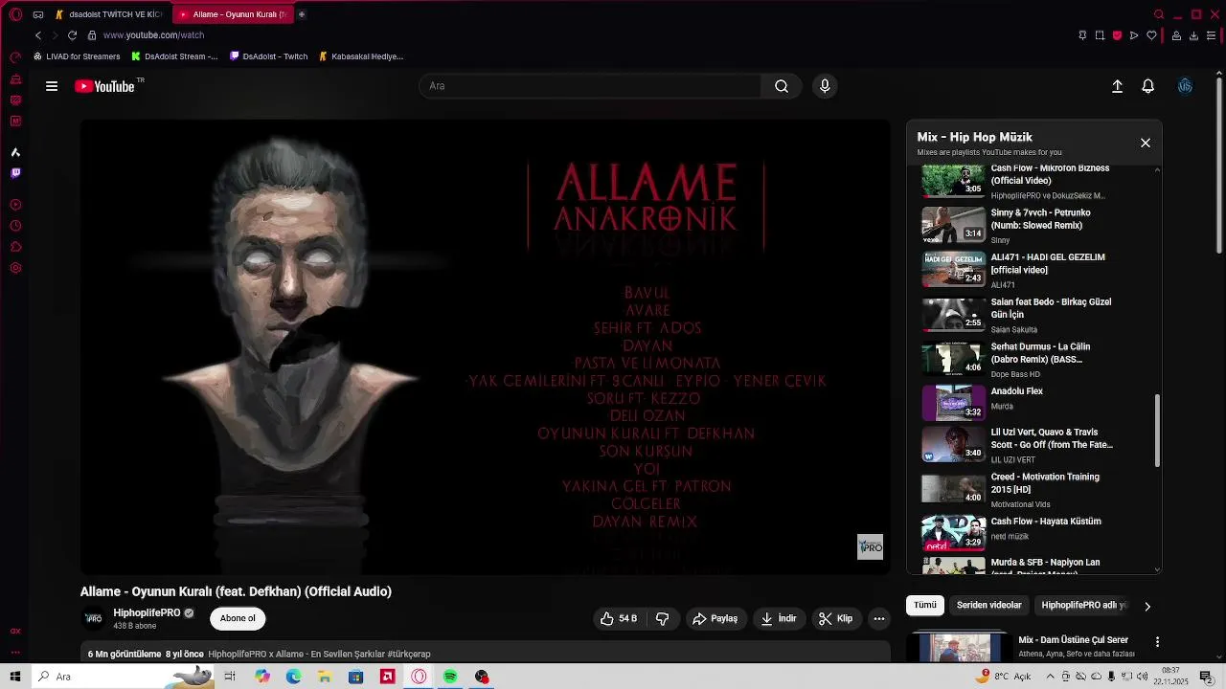Open browser tab search magnifier icon
The image size is (1226, 689).
(1159, 14)
